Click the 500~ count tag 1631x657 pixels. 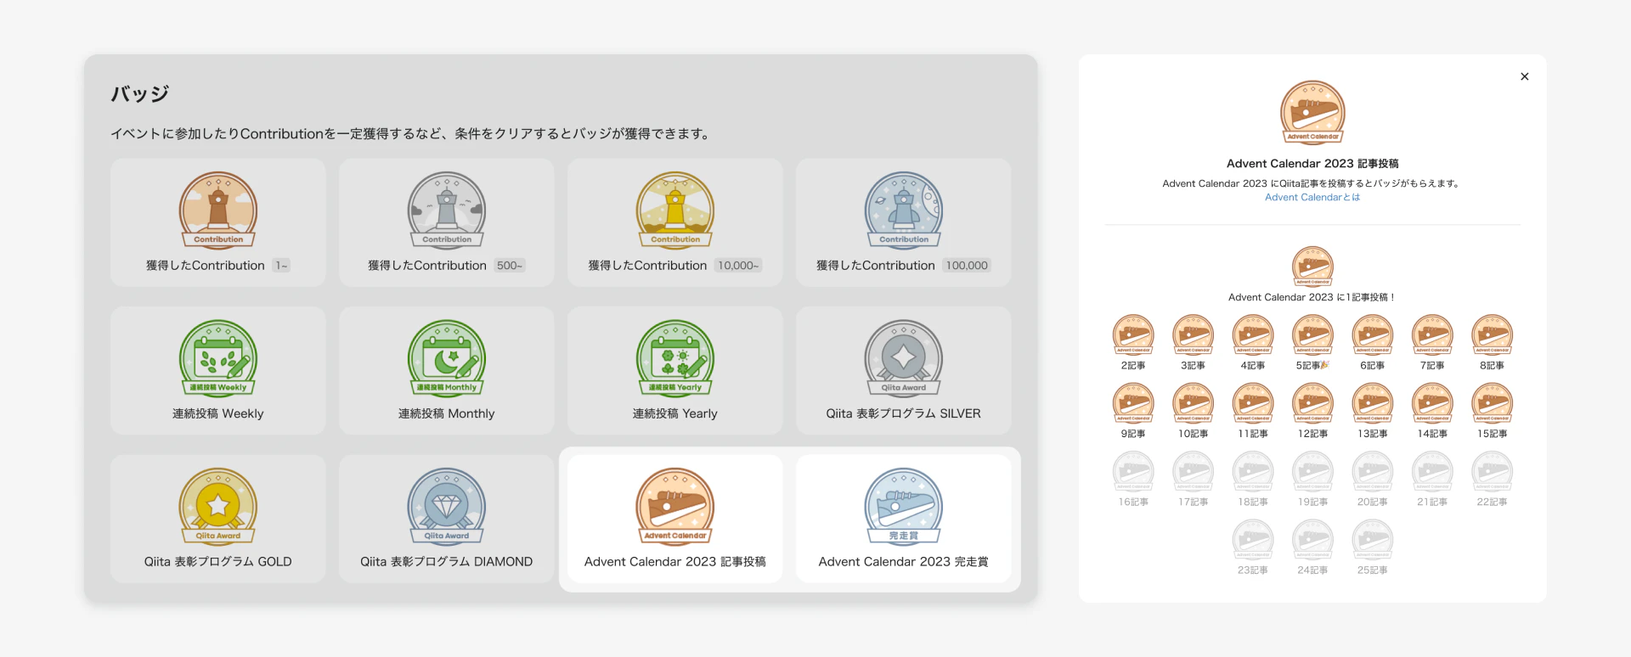tap(510, 266)
